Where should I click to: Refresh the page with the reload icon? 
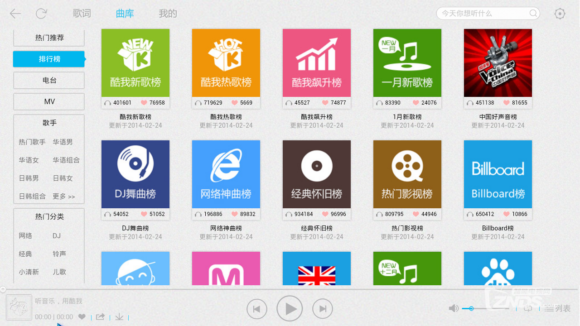click(x=41, y=14)
